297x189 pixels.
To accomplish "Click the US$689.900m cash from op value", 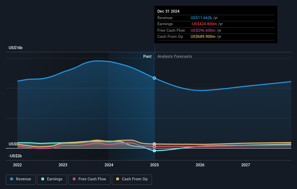I will tap(203, 37).
